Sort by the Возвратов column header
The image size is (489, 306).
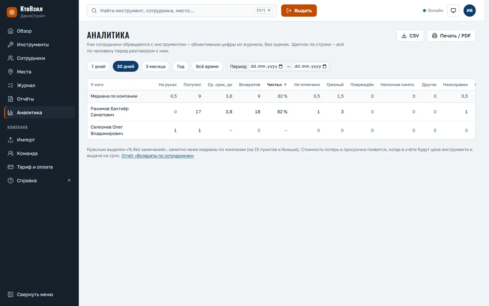pos(250,85)
